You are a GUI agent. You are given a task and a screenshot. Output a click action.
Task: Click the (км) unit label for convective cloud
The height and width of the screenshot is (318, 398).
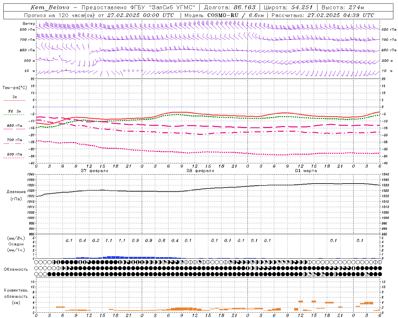point(16,302)
